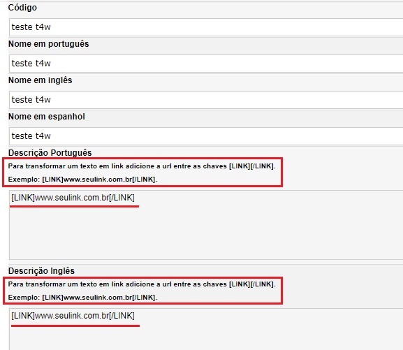Select the Nome em inglês input box
403x350 pixels.
click(206, 99)
